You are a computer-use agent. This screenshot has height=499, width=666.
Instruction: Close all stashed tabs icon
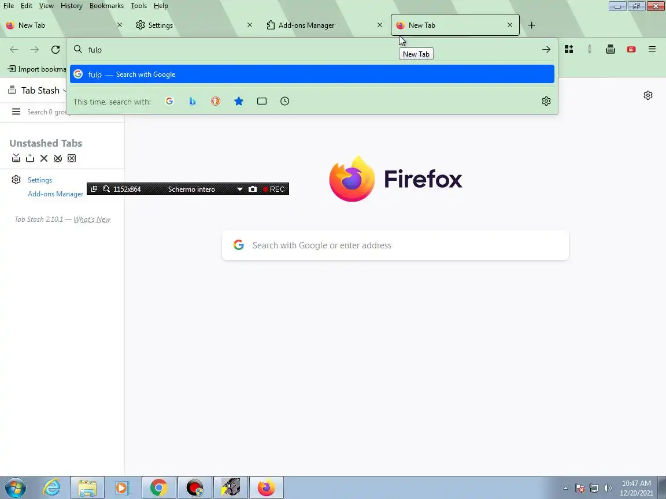pyautogui.click(x=58, y=158)
